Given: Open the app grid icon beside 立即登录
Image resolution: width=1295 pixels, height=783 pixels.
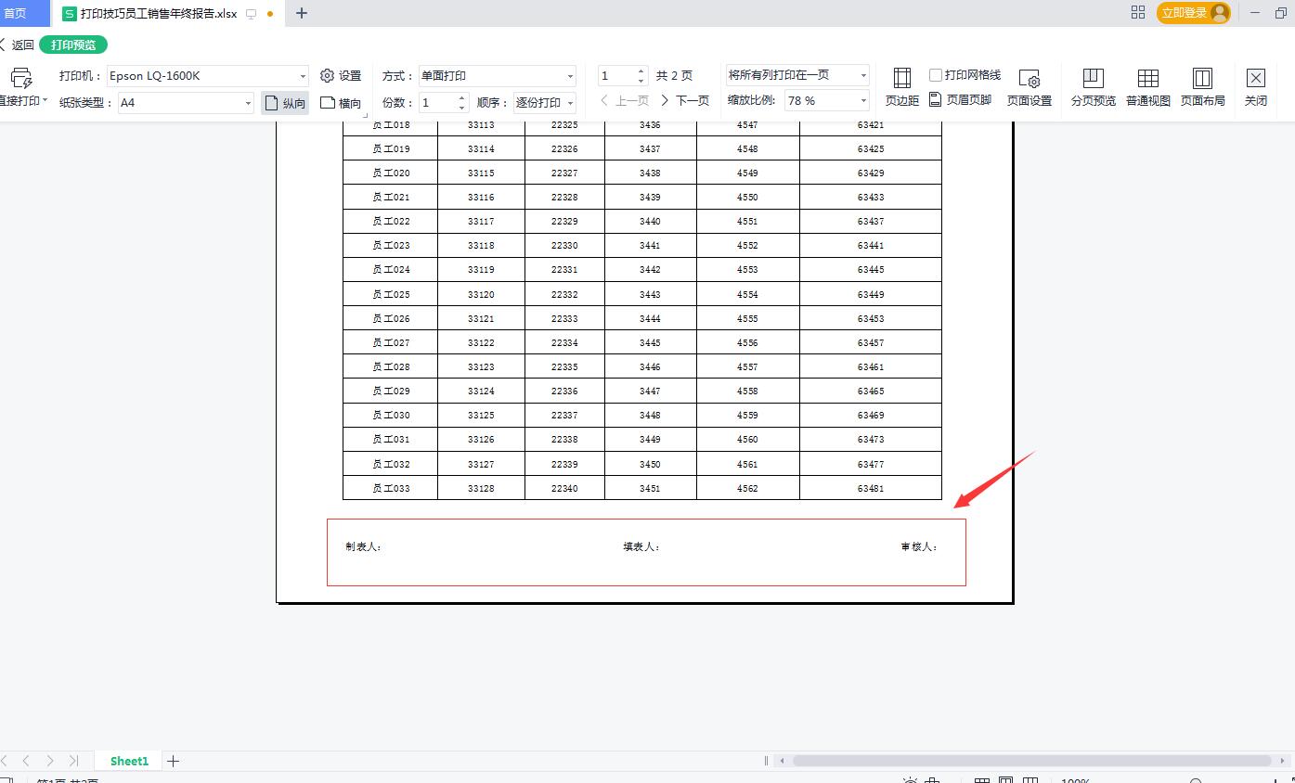Looking at the screenshot, I should (1138, 12).
